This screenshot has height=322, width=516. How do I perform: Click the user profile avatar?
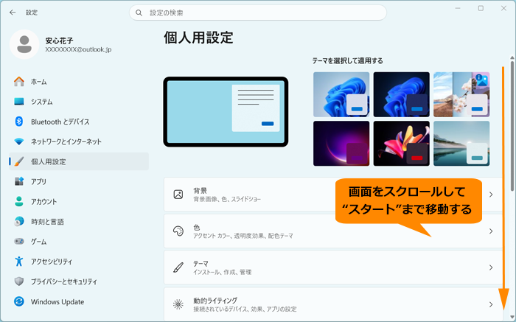(24, 44)
